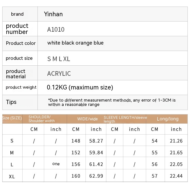Click the 21.26 inch length value
The image size is (190, 188).
click(x=176, y=141)
